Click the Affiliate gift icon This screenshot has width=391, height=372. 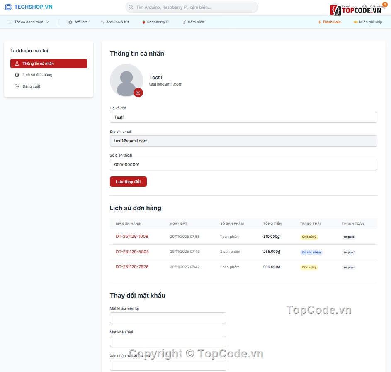(70, 22)
